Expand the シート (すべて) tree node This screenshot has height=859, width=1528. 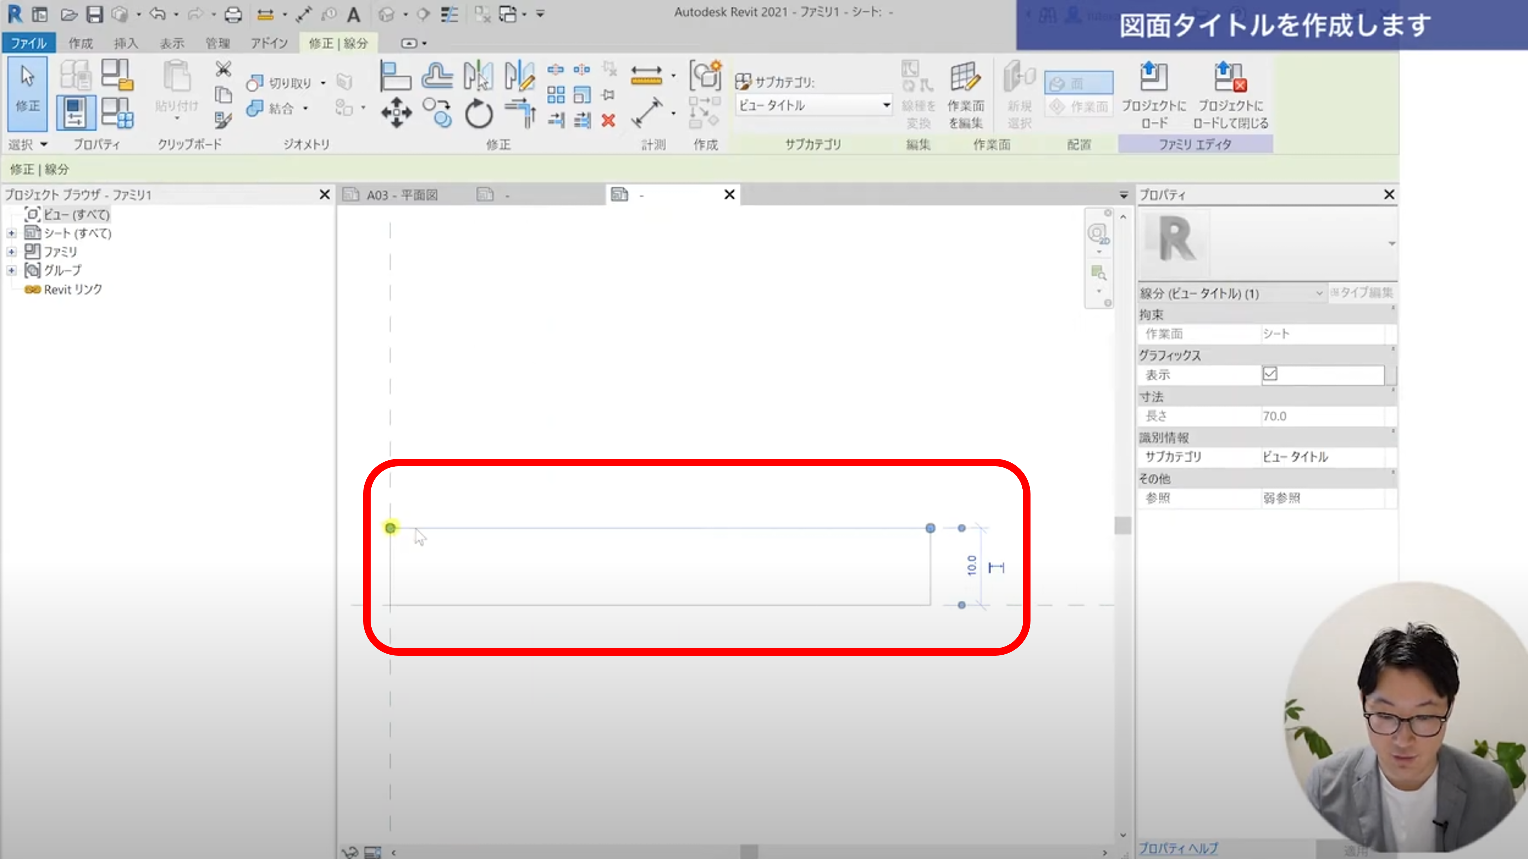[11, 233]
